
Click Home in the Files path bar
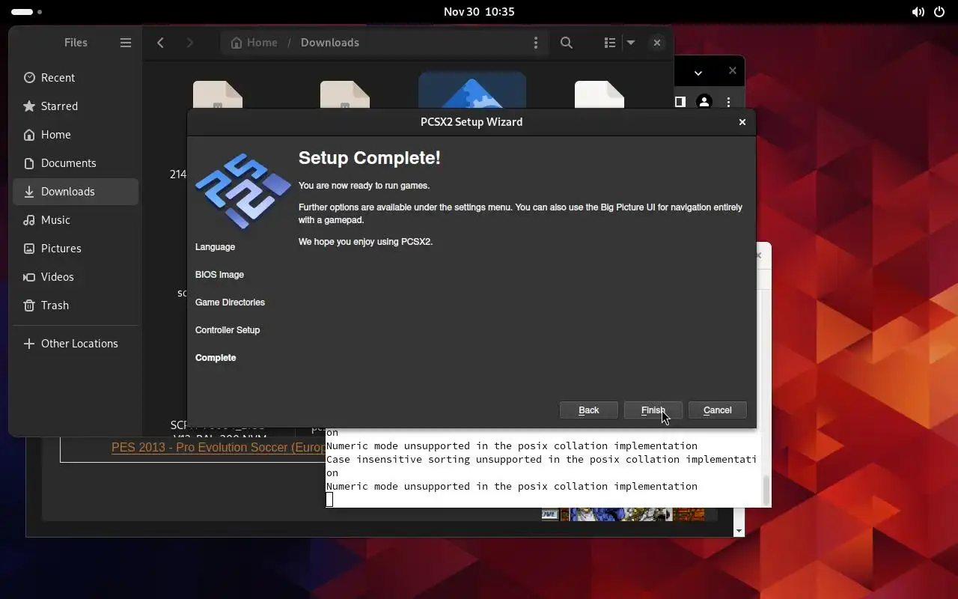pos(254,43)
